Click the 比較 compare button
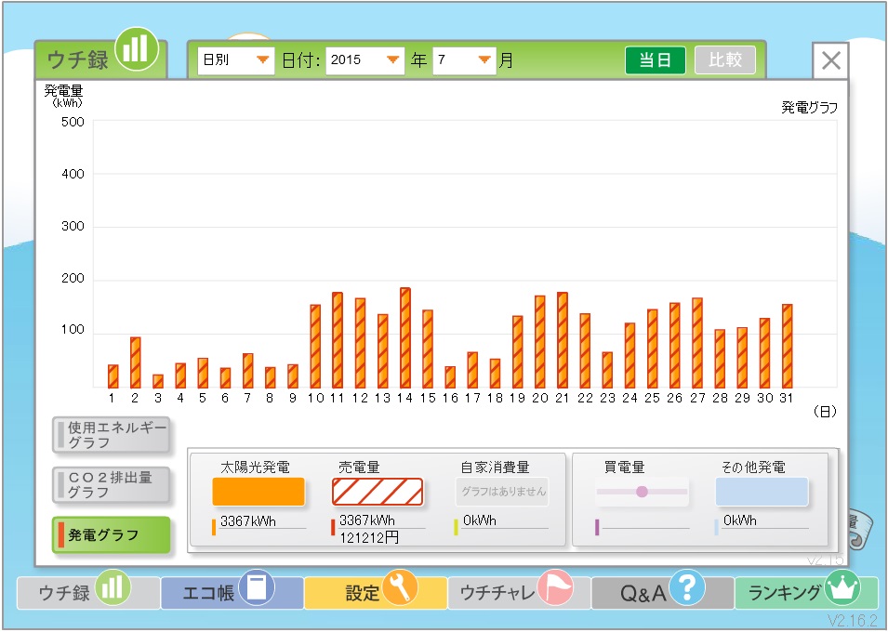The width and height of the screenshot is (888, 632). click(725, 60)
